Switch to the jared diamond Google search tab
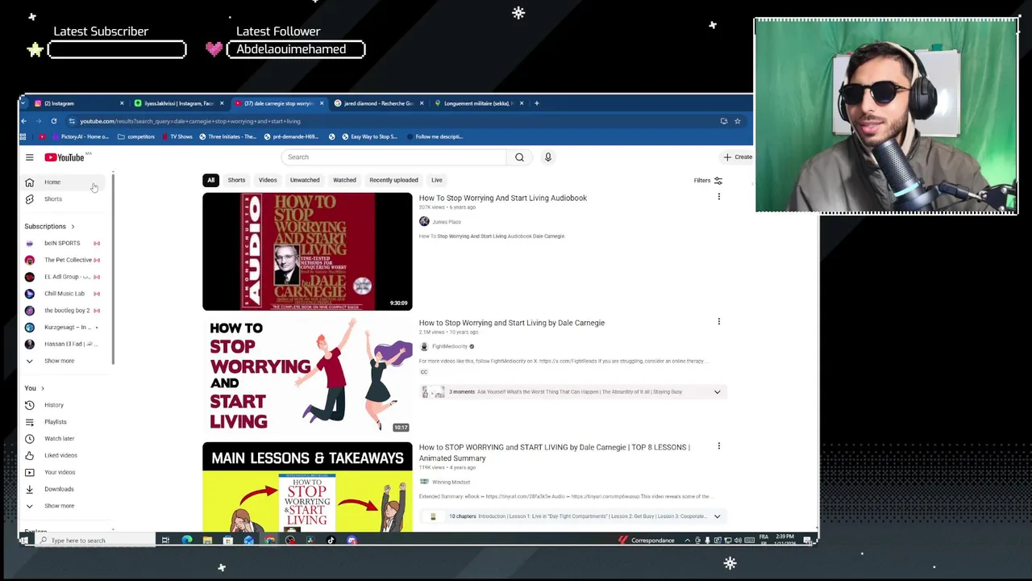 [x=378, y=103]
